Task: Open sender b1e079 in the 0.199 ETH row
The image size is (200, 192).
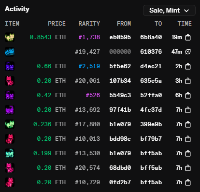Action: pos(120,153)
